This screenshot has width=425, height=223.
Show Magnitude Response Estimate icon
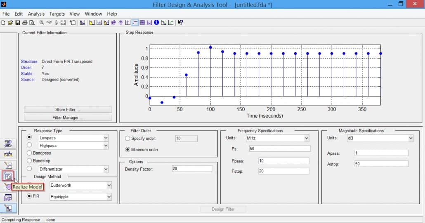pos(163,23)
